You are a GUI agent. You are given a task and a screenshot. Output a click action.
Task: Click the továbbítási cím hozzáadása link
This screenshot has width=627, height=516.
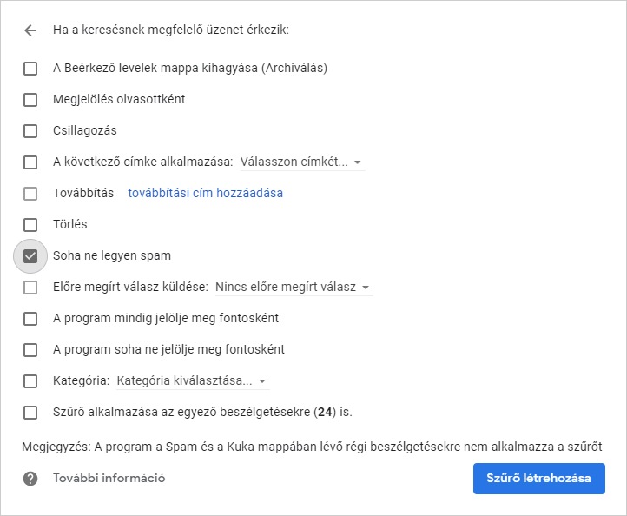205,193
